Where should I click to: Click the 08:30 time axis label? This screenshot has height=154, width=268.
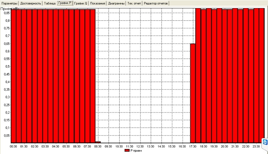coord(98,147)
